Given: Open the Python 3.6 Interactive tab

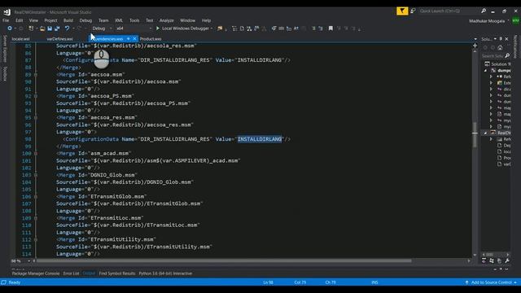Looking at the screenshot, I should pos(165,273).
